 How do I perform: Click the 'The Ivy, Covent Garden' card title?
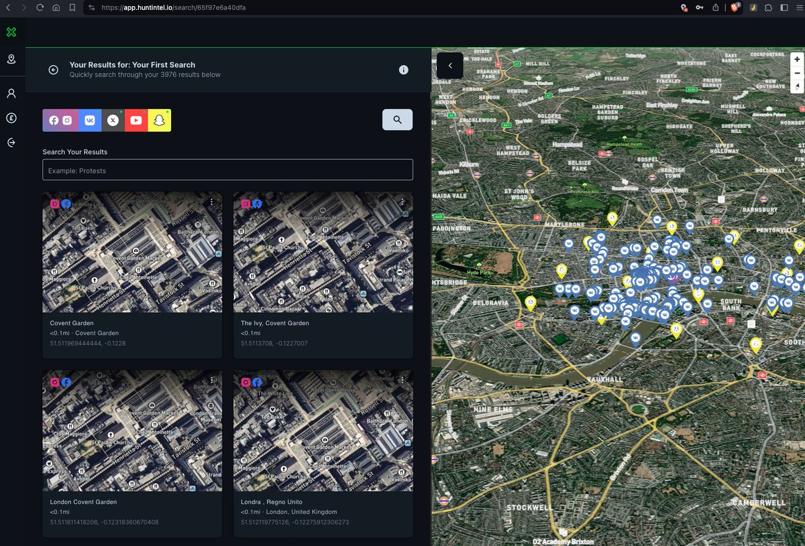(275, 323)
